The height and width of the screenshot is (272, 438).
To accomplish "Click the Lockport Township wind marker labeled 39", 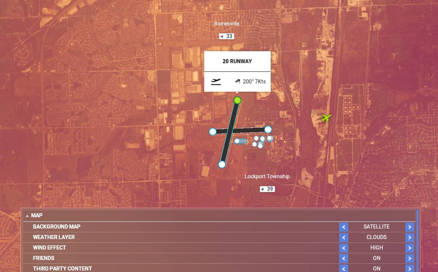I will pyautogui.click(x=267, y=189).
